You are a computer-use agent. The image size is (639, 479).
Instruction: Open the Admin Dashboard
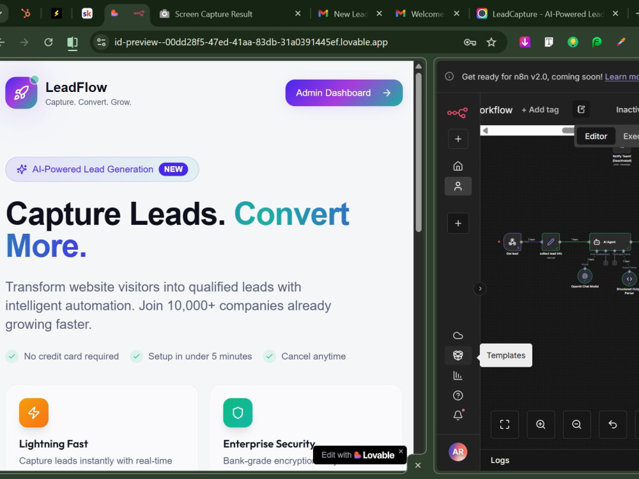coord(344,93)
